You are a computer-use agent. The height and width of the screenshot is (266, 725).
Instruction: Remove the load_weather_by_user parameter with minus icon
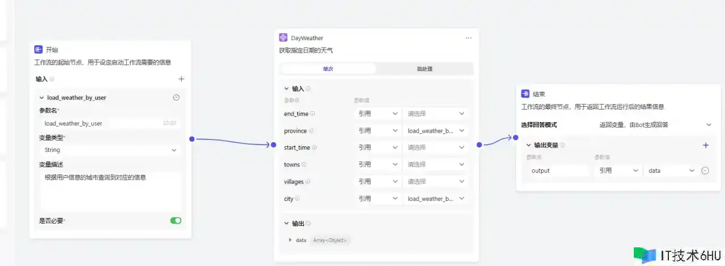pyautogui.click(x=176, y=98)
